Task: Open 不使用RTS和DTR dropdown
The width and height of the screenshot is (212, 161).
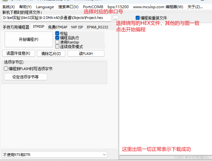Action: pyautogui.click(x=55, y=154)
